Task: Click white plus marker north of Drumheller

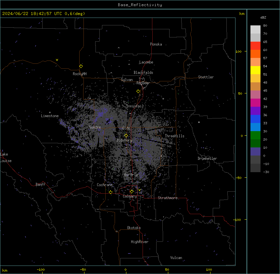Action: click(199, 122)
